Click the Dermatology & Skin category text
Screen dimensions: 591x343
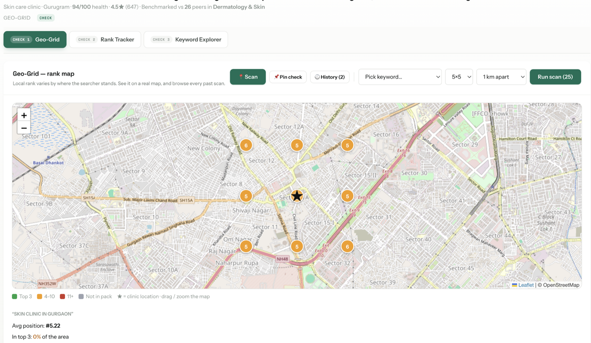[239, 7]
